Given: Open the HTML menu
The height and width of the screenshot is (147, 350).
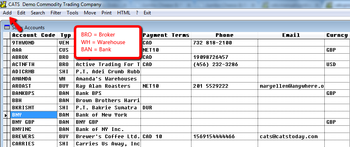Looking at the screenshot, I should click(124, 13).
